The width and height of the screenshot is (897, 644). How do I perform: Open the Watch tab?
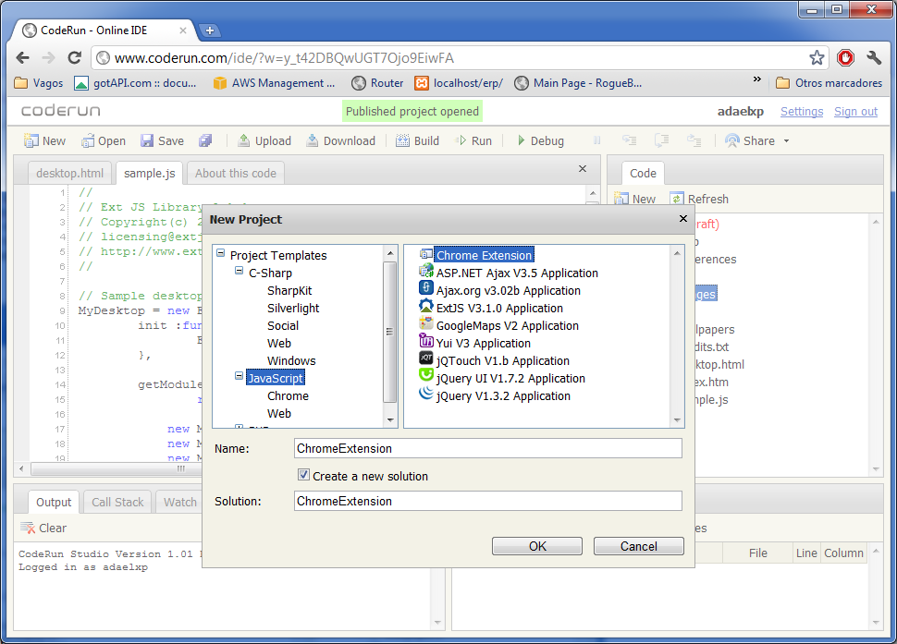click(x=179, y=503)
